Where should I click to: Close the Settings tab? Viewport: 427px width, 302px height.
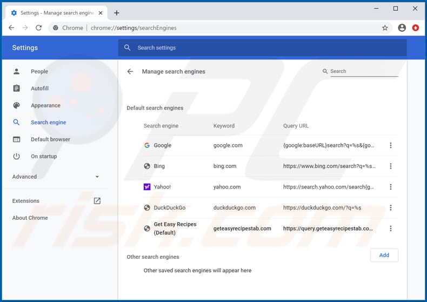(101, 13)
